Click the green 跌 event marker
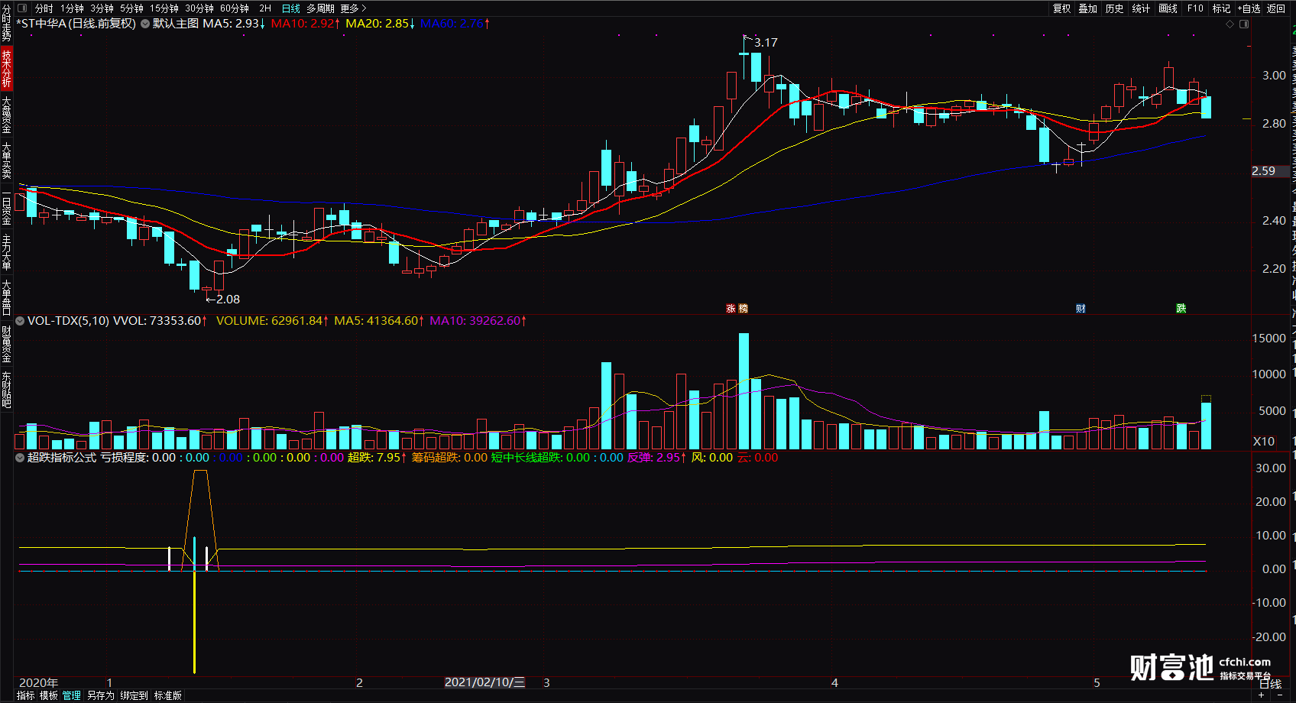This screenshot has width=1296, height=703. click(x=1181, y=309)
